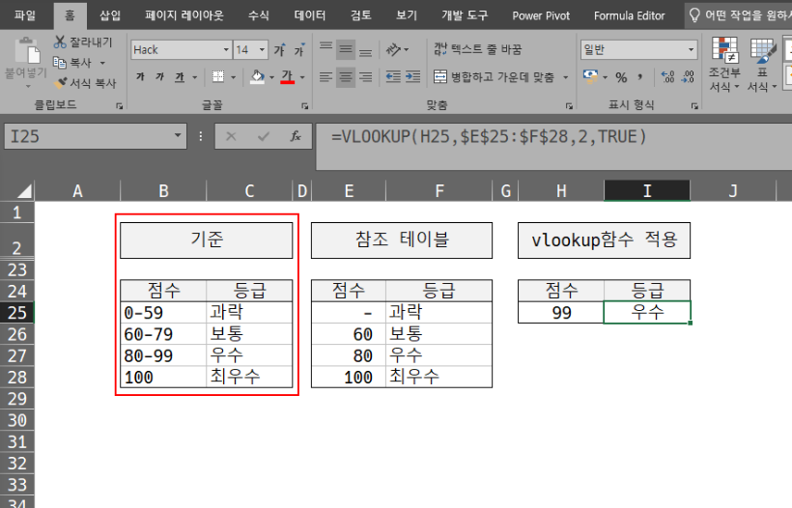Screen dimensions: 792x508
Task: Expand the Name Box dropdown arrow
Action: pyautogui.click(x=178, y=135)
